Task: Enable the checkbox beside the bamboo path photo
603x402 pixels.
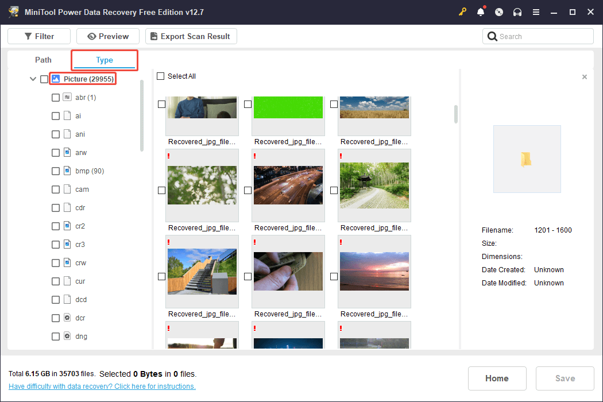Action: (334, 190)
